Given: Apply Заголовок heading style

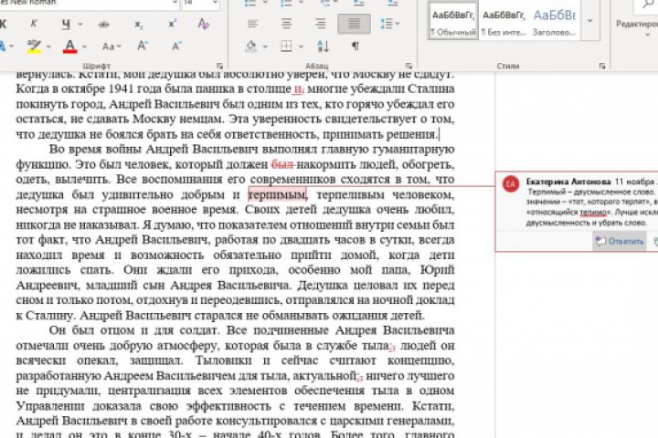Looking at the screenshot, I should [x=555, y=21].
